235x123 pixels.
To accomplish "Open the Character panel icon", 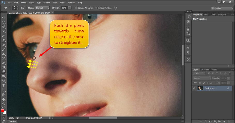I will [x=188, y=48].
